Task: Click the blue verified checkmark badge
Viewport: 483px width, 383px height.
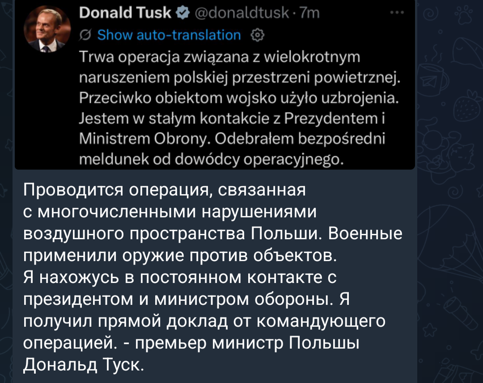Action: click(x=182, y=13)
